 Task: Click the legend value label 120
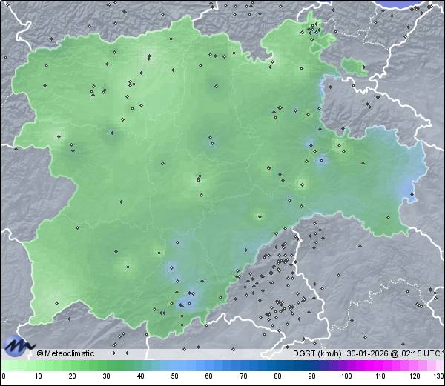(x=413, y=377)
